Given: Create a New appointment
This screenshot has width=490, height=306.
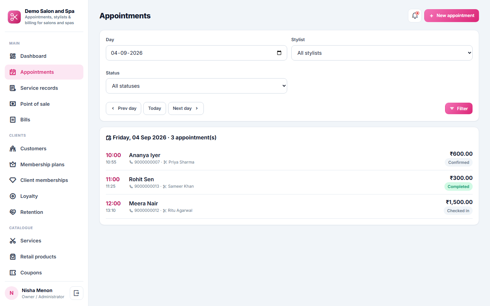Looking at the screenshot, I should pyautogui.click(x=452, y=16).
